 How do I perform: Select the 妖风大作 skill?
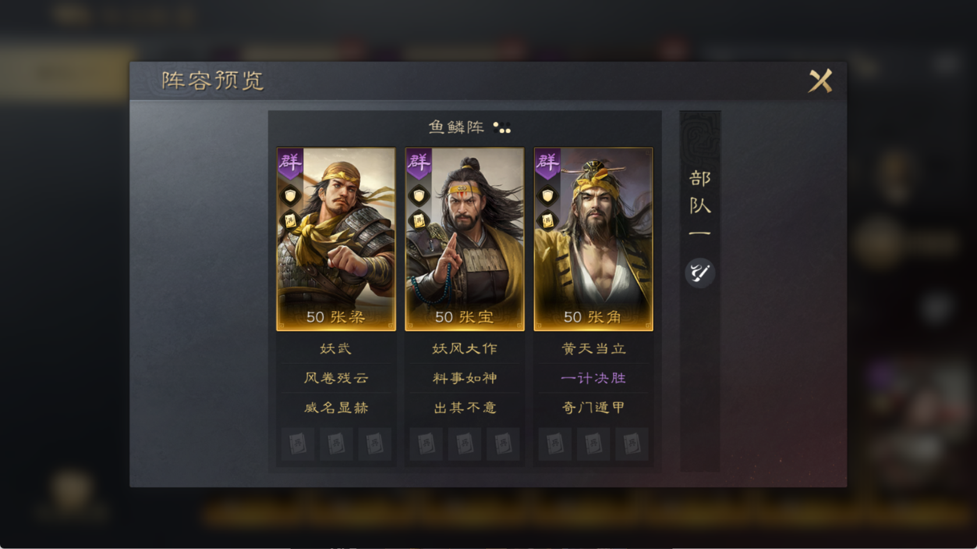point(465,348)
